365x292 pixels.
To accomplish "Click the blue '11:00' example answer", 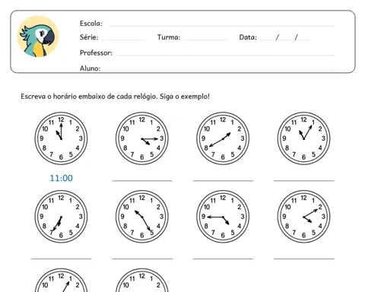I will tap(61, 178).
